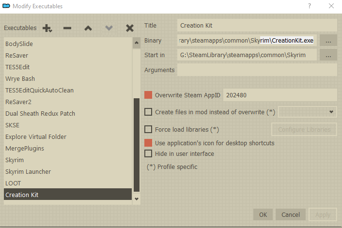Browse for Binary file path
Image resolution: width=342 pixels, height=228 pixels.
tap(328, 40)
